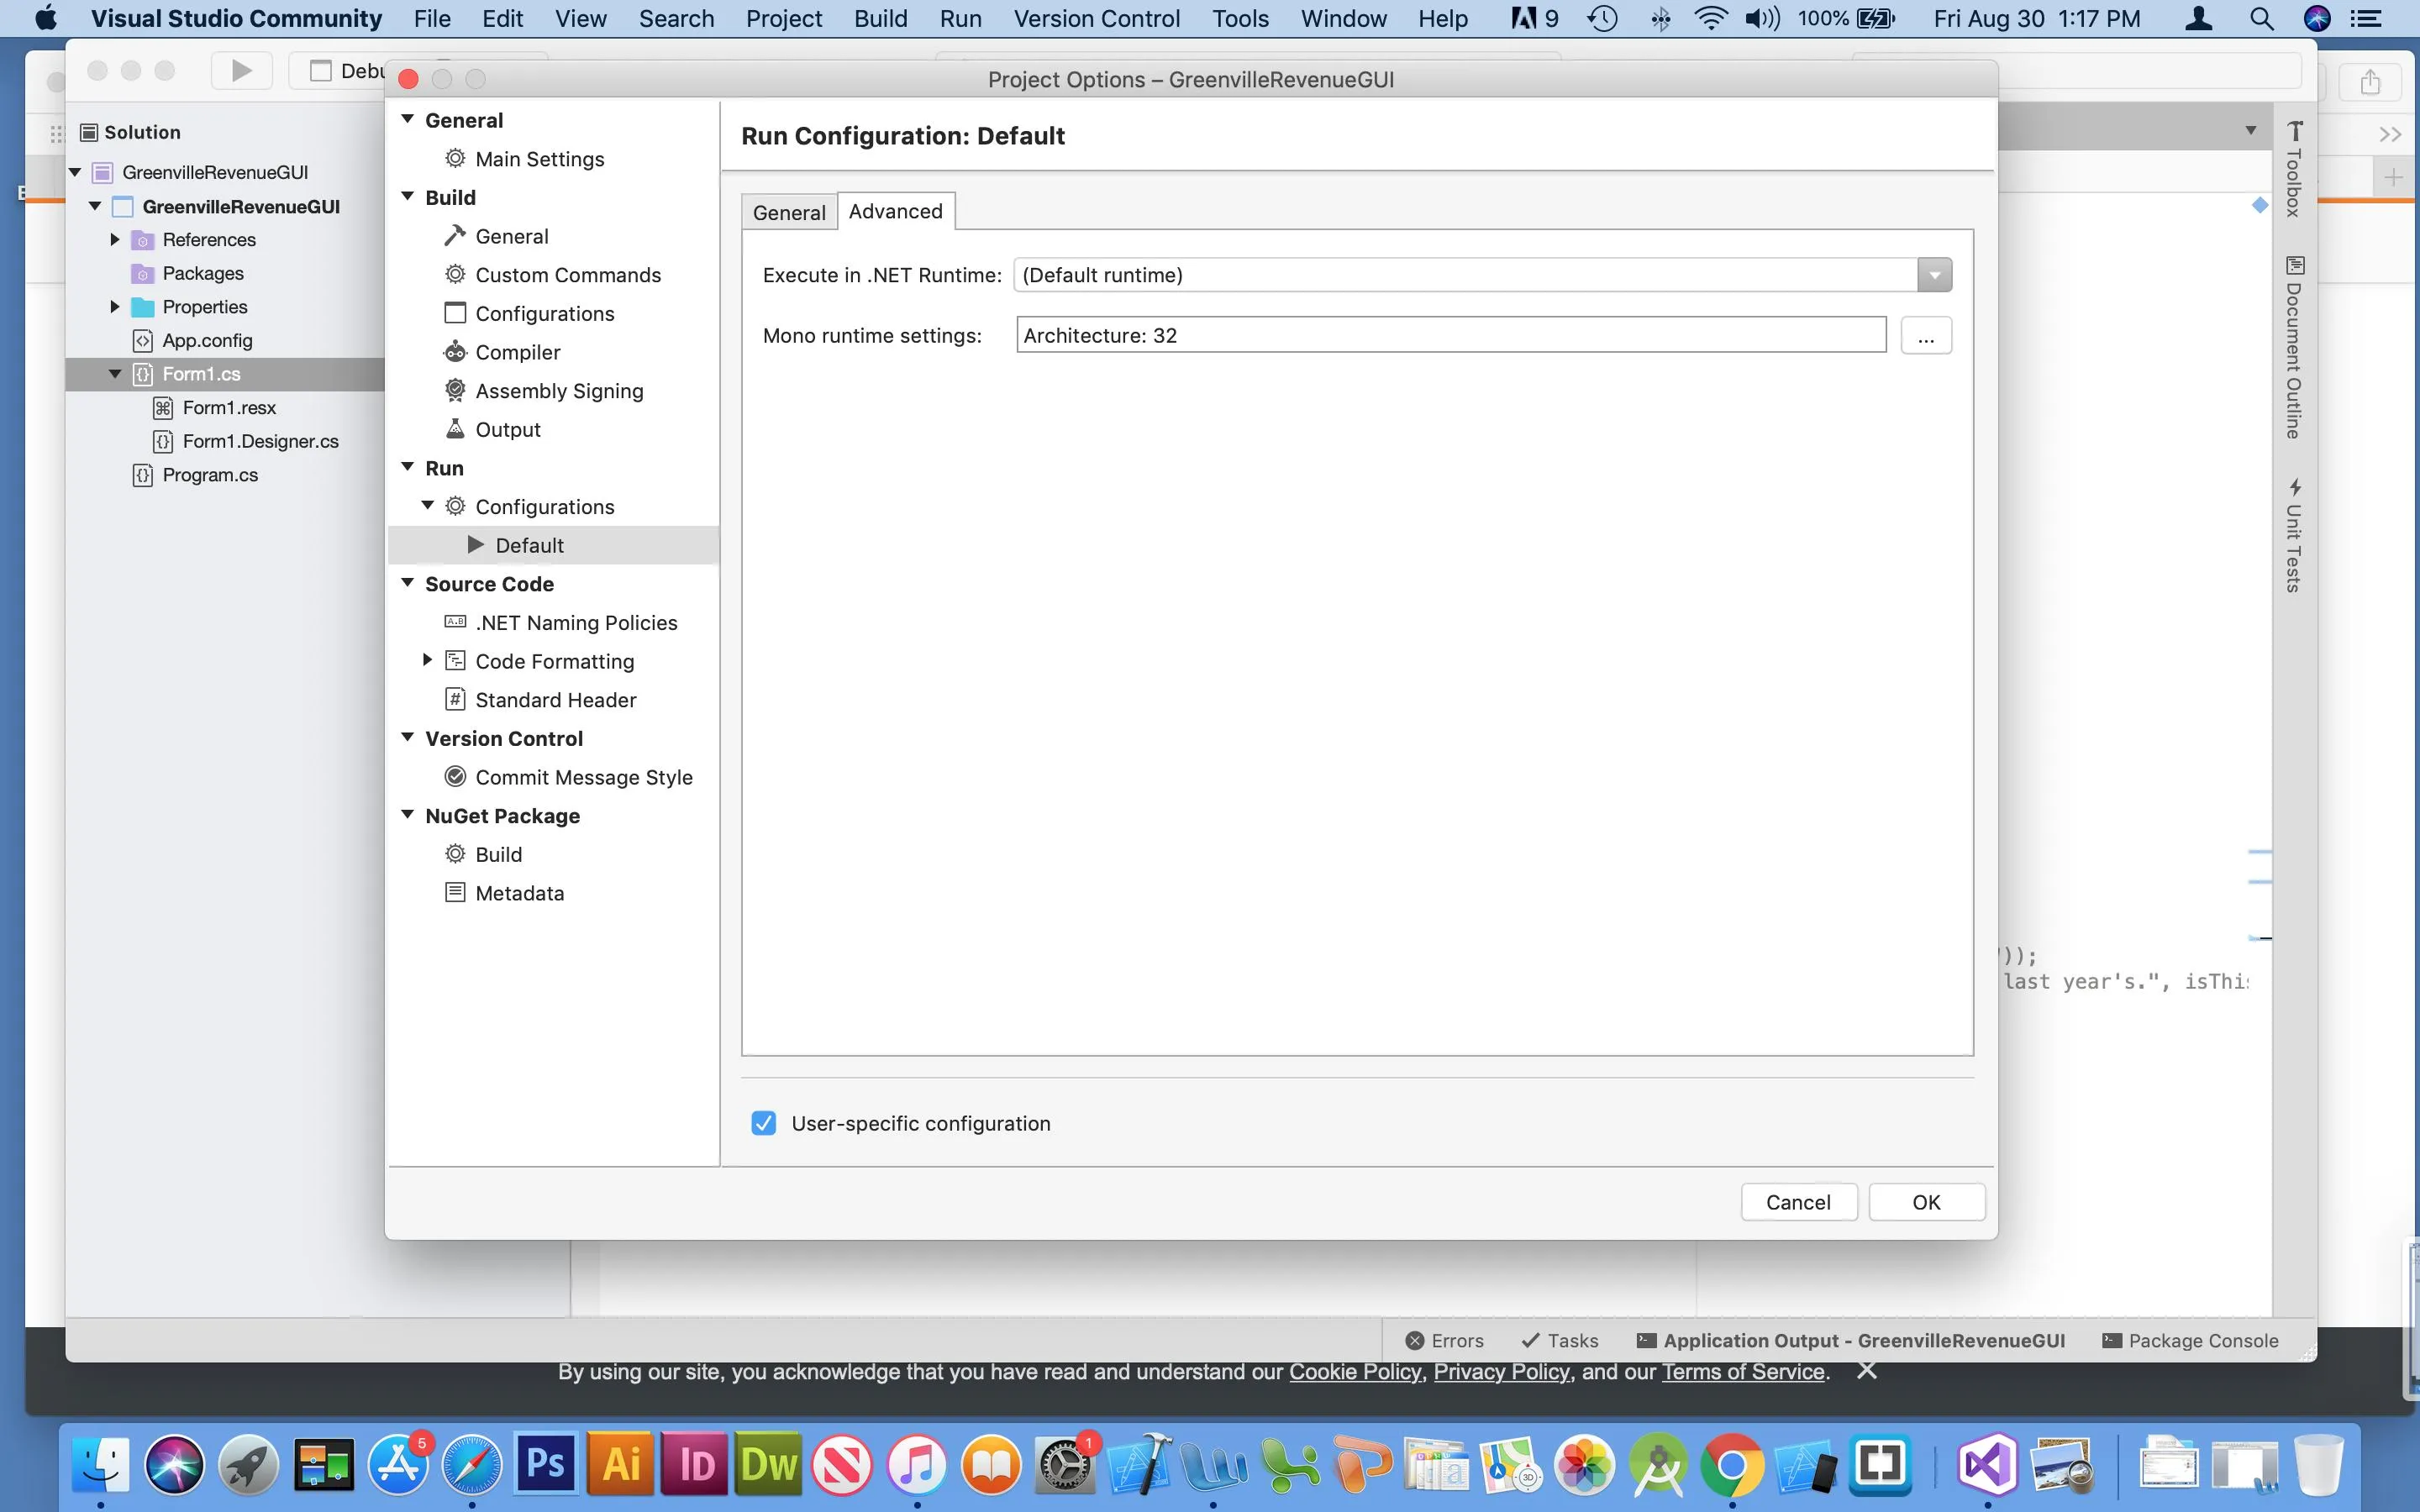Click the Run play button in toolbar

click(x=241, y=70)
